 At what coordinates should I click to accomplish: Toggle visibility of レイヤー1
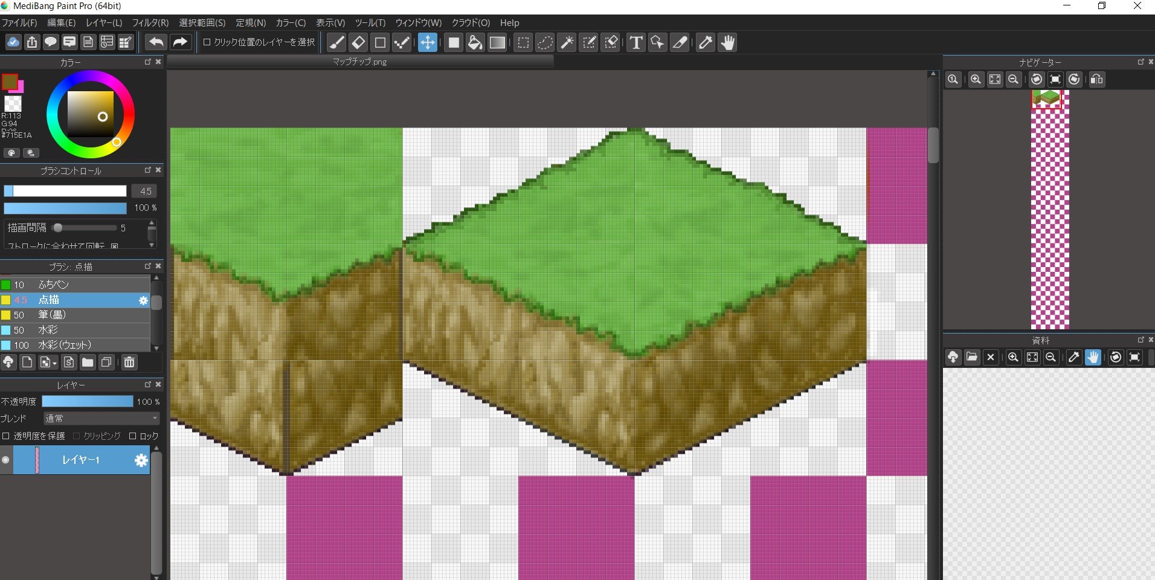point(6,460)
